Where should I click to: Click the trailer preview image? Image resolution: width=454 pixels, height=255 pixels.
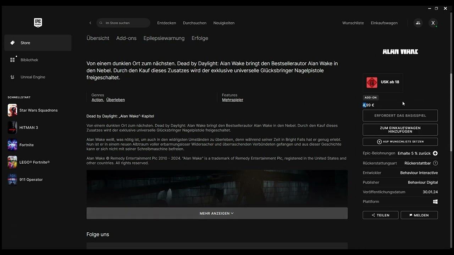(217, 188)
